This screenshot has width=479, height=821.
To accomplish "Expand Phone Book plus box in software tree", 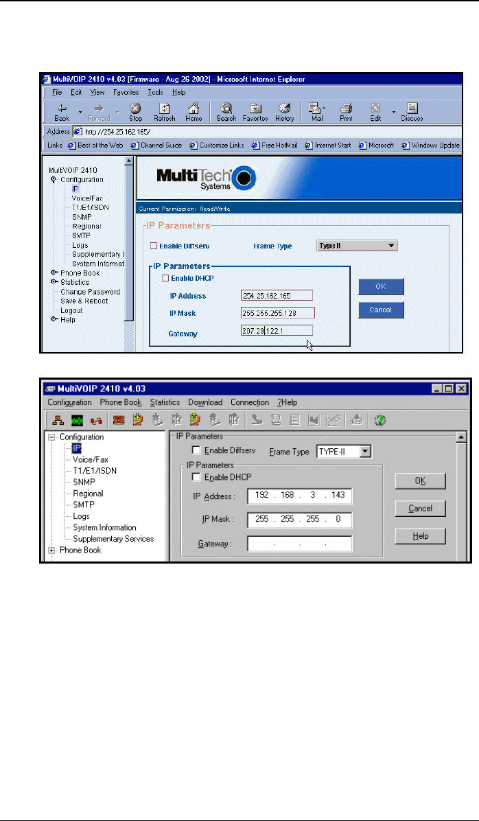I will tap(51, 551).
